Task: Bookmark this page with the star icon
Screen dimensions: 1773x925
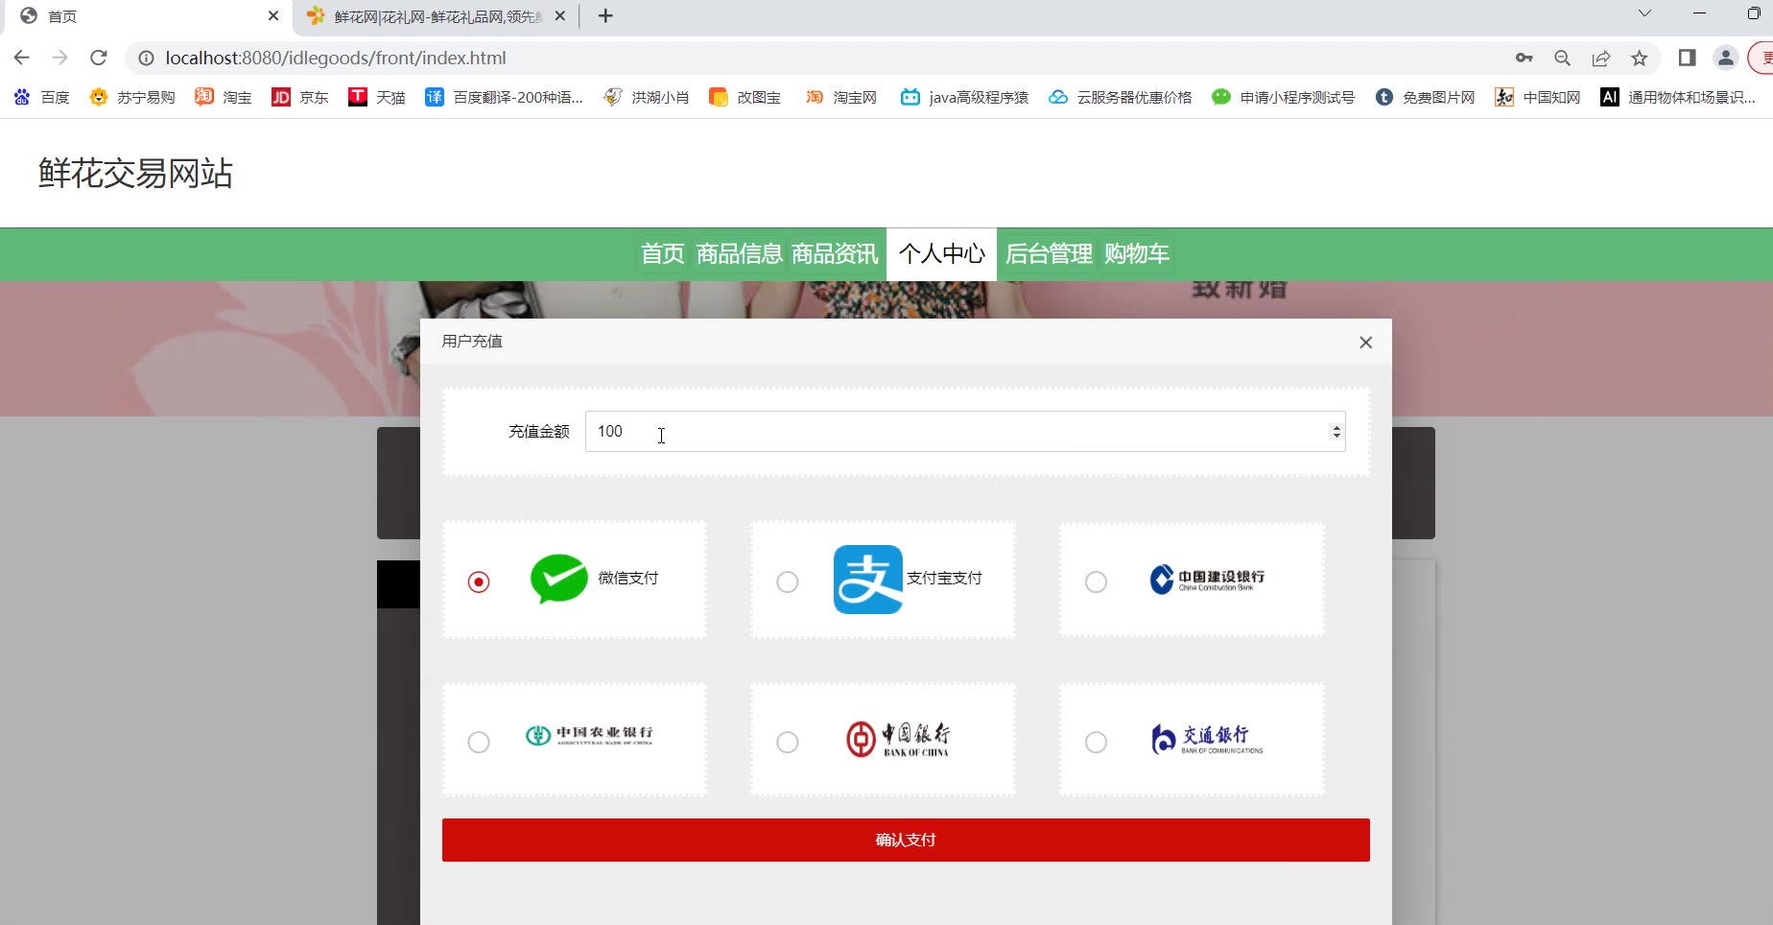Action: [1640, 58]
